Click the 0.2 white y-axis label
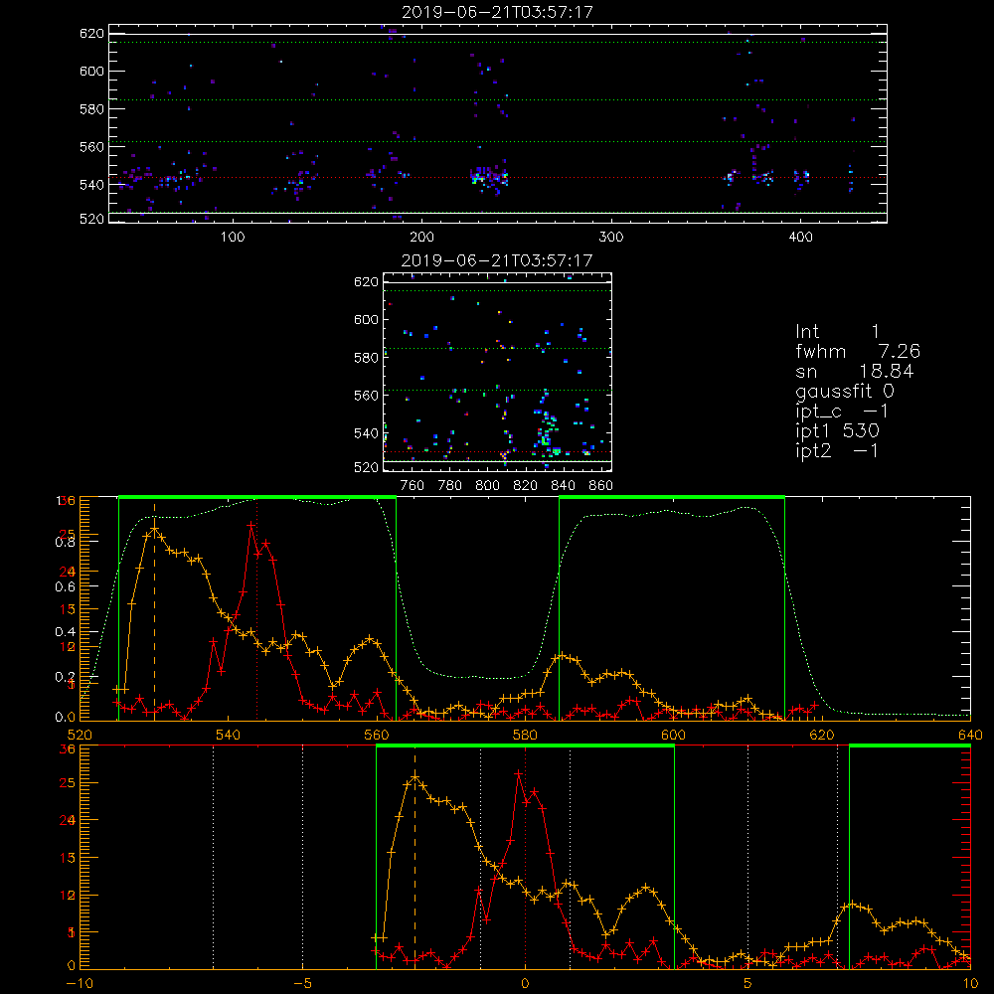Viewport: 994px width, 994px height. click(65, 677)
